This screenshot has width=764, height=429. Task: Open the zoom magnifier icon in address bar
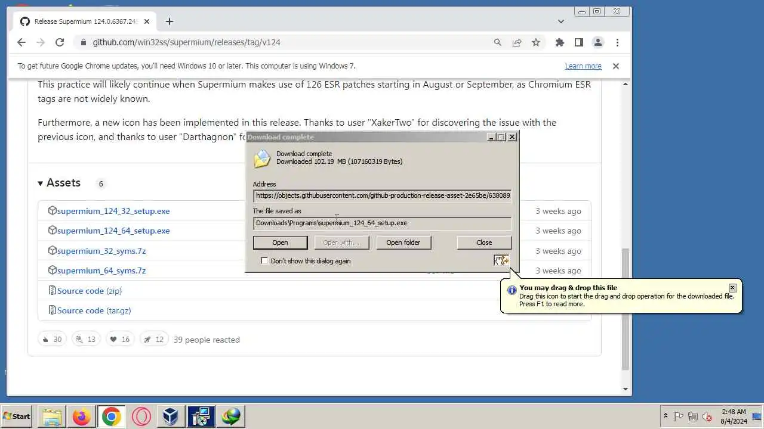coord(498,42)
